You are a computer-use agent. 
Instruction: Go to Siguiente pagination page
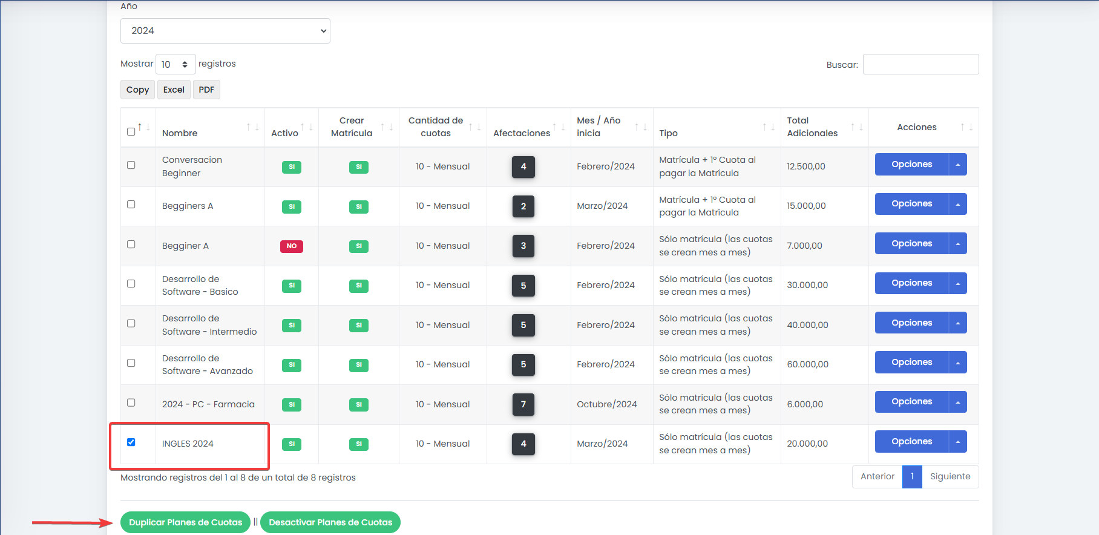[950, 477]
